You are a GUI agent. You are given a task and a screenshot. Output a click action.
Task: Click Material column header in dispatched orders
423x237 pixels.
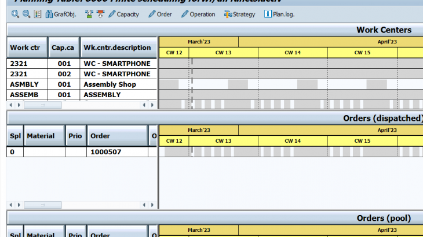point(45,136)
